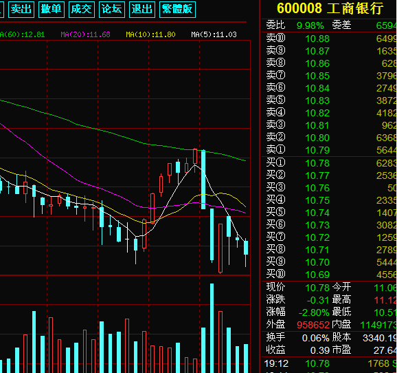Select the MA(20) indicator label
This screenshot has height=373, width=397.
86,34
